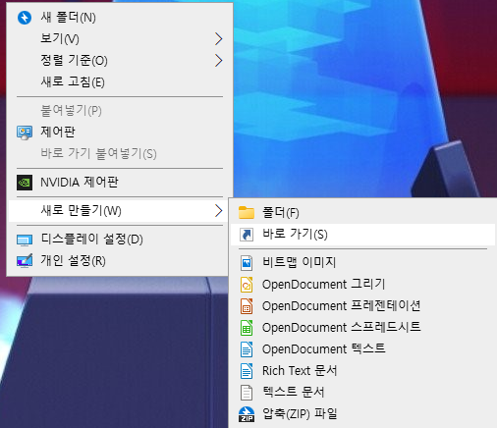This screenshot has width=497, height=428.
Task: Click the Rich Text 문서 icon
Action: click(x=247, y=371)
